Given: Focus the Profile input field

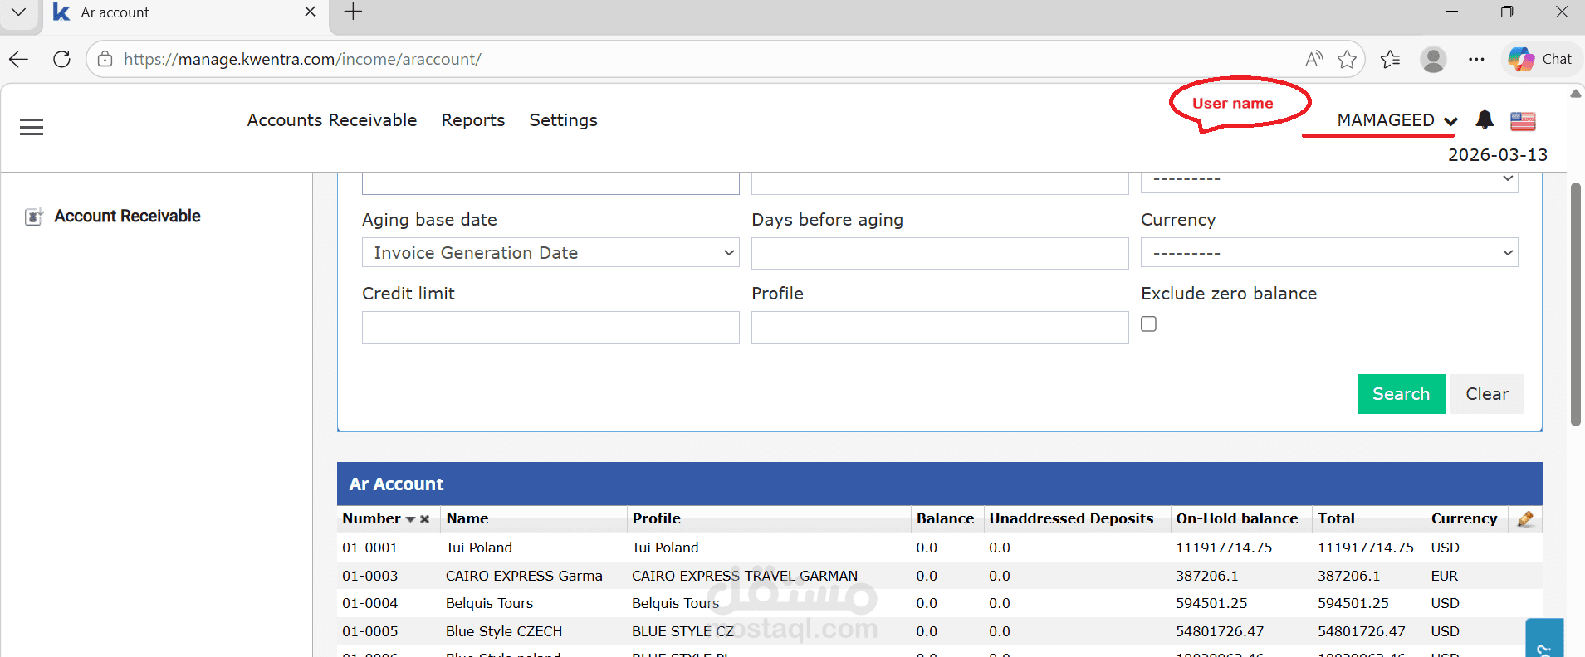Looking at the screenshot, I should coord(940,328).
